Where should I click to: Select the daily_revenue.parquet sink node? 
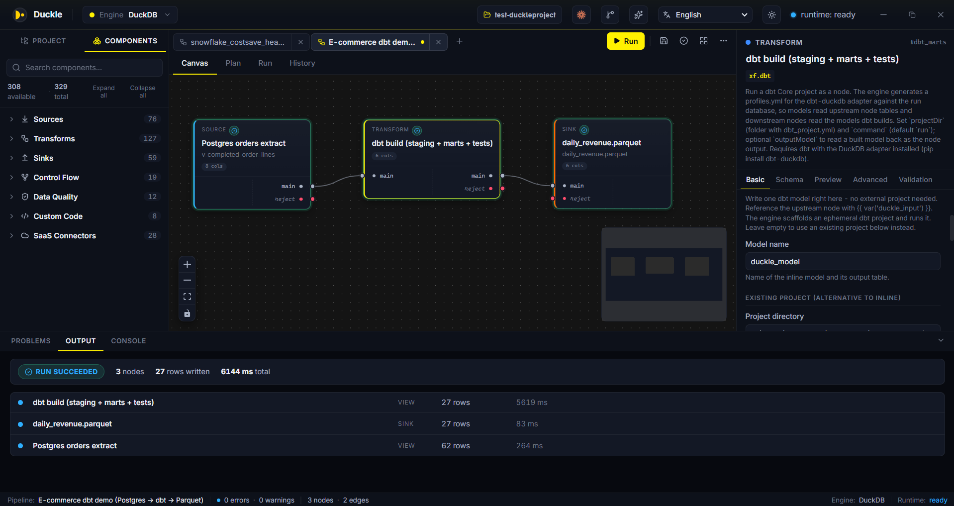point(613,164)
